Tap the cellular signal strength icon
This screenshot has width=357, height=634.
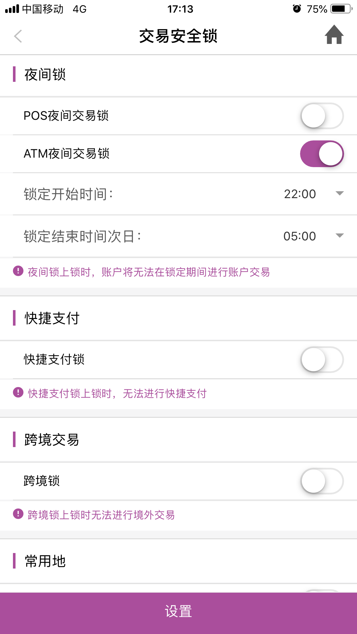[x=12, y=9]
